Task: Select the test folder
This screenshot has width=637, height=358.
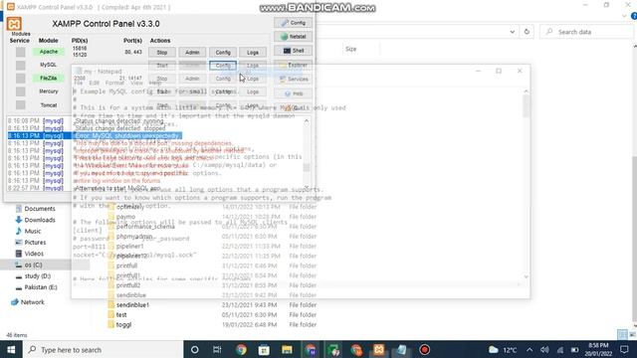Action: point(121,314)
